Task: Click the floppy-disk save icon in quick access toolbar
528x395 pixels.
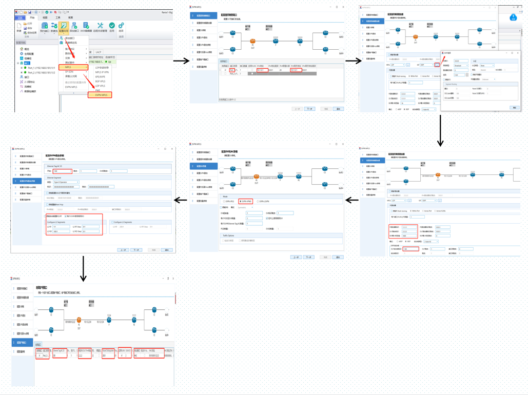Action: (x=30, y=12)
